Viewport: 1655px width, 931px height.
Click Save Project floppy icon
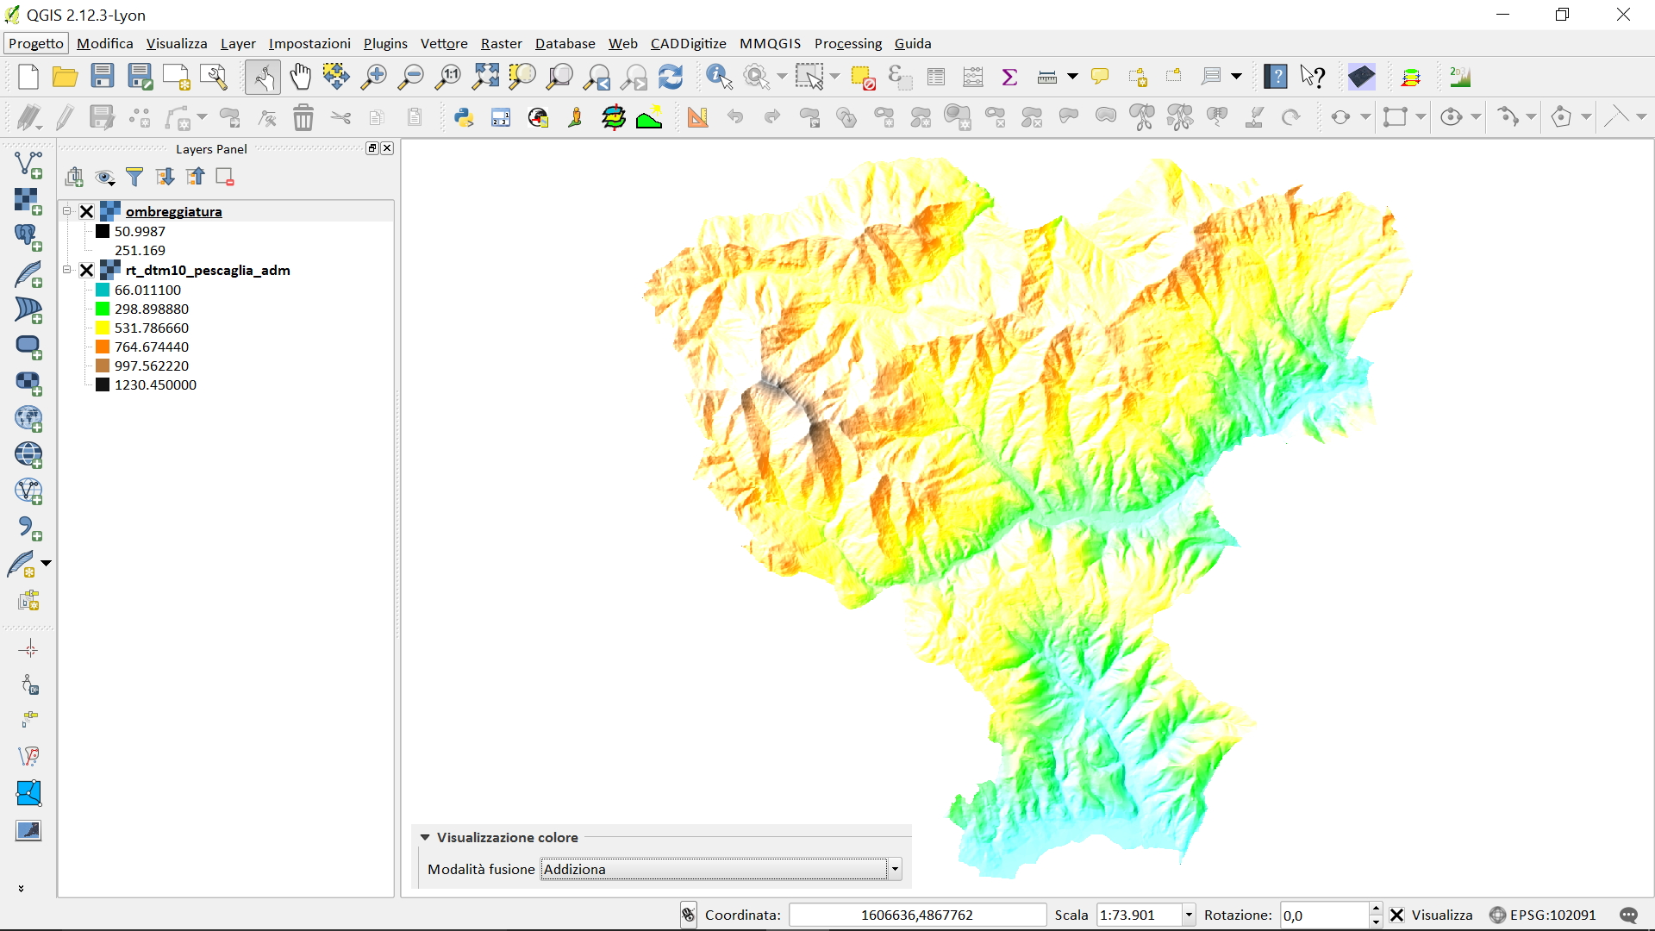point(103,77)
